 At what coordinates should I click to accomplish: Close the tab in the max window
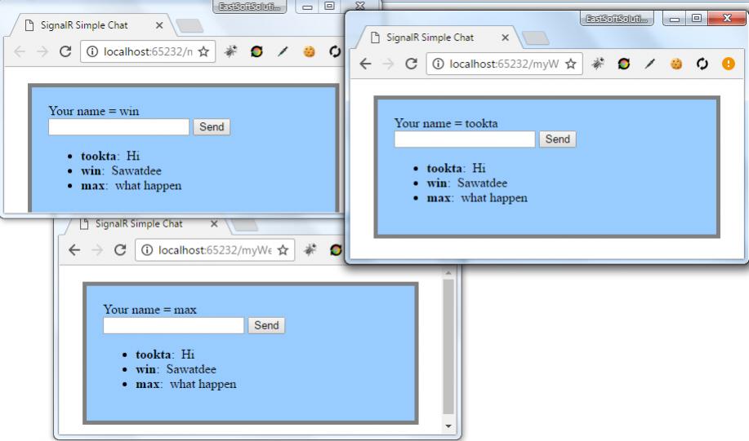click(214, 223)
